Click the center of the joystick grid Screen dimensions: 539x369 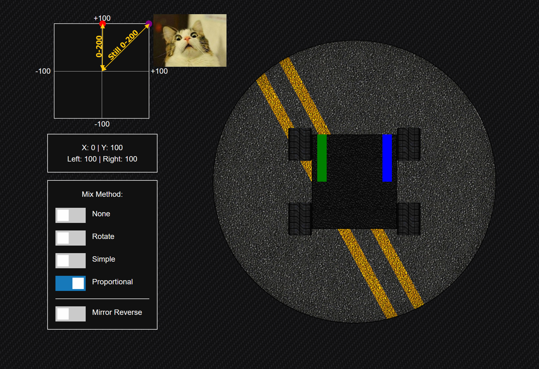pyautogui.click(x=102, y=71)
